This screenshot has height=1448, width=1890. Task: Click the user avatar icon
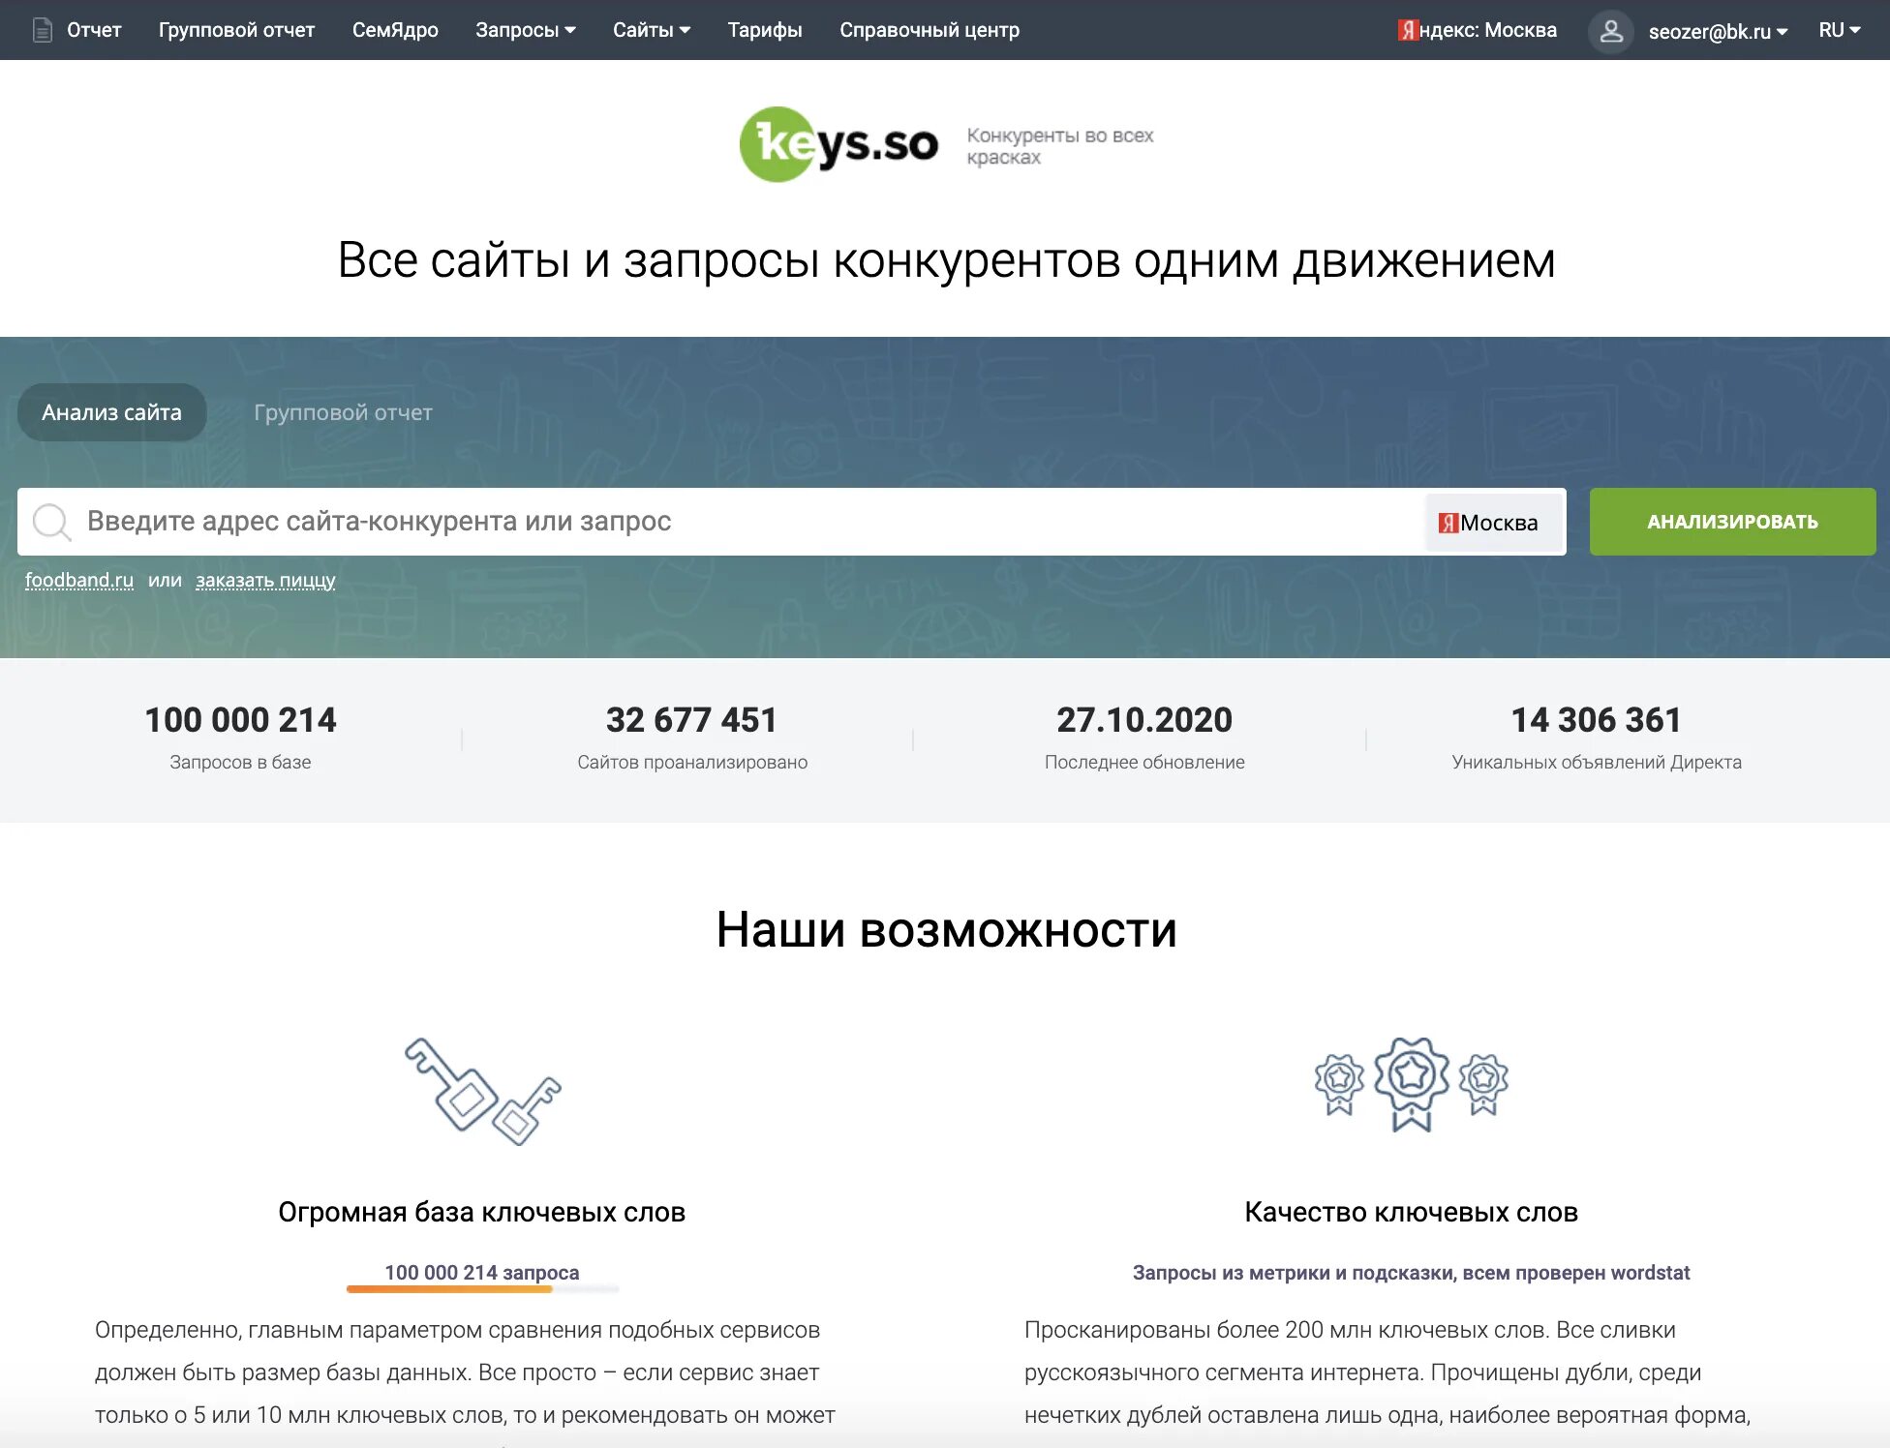click(1611, 31)
